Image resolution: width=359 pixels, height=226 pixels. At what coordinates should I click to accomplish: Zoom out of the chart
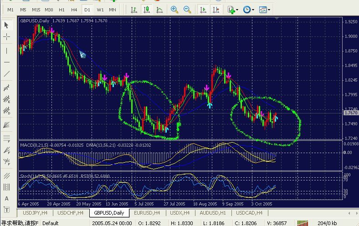(187, 10)
